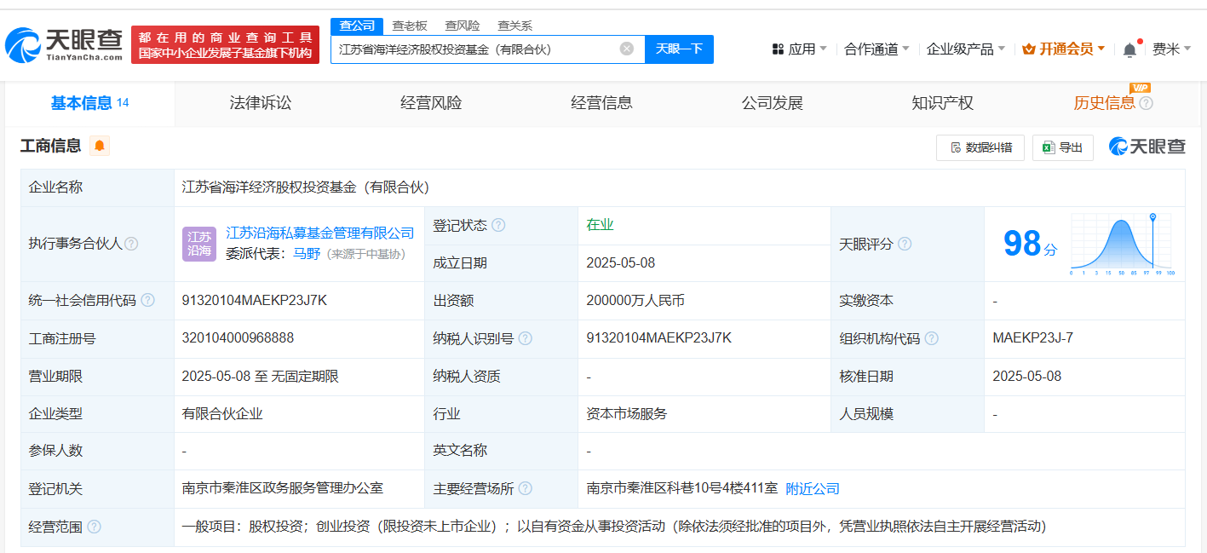Click help icon beside 天眼评分
Screen dimensions: 1207x553
[x=905, y=245]
